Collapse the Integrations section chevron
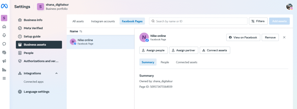The height and width of the screenshot is (109, 297). pyautogui.click(x=56, y=73)
